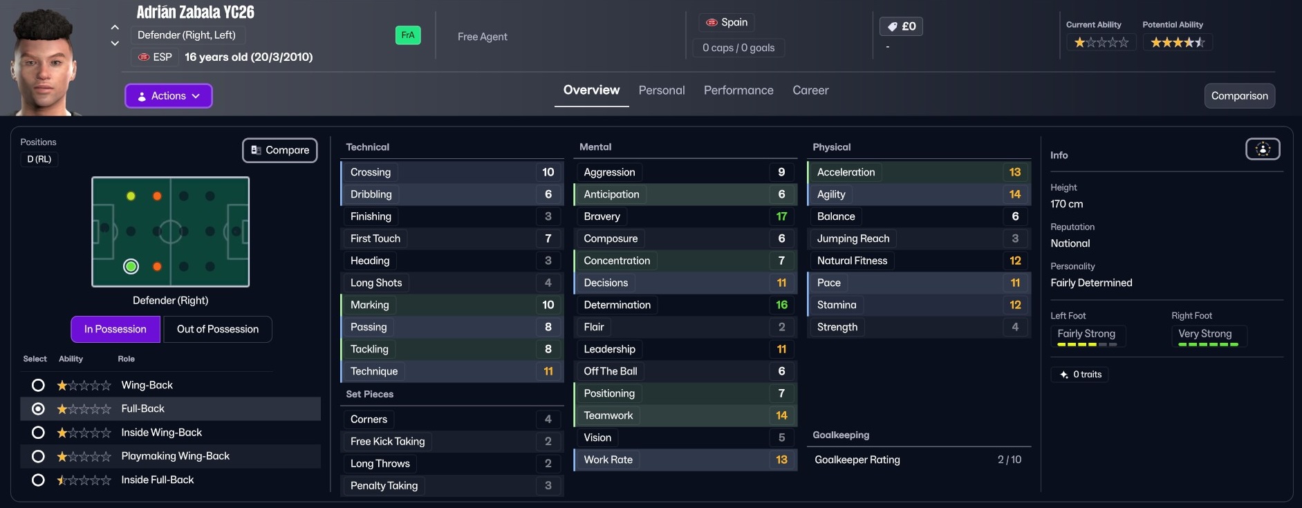Click the green FrA status badge
Image resolution: width=1302 pixels, height=508 pixels.
(x=408, y=35)
